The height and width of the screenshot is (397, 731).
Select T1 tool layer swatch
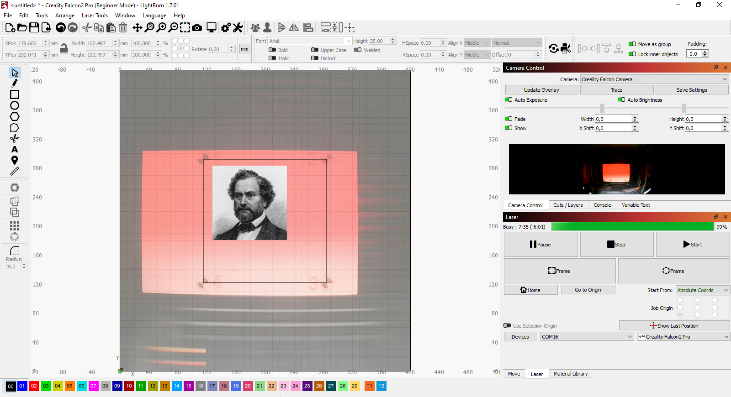(x=369, y=386)
